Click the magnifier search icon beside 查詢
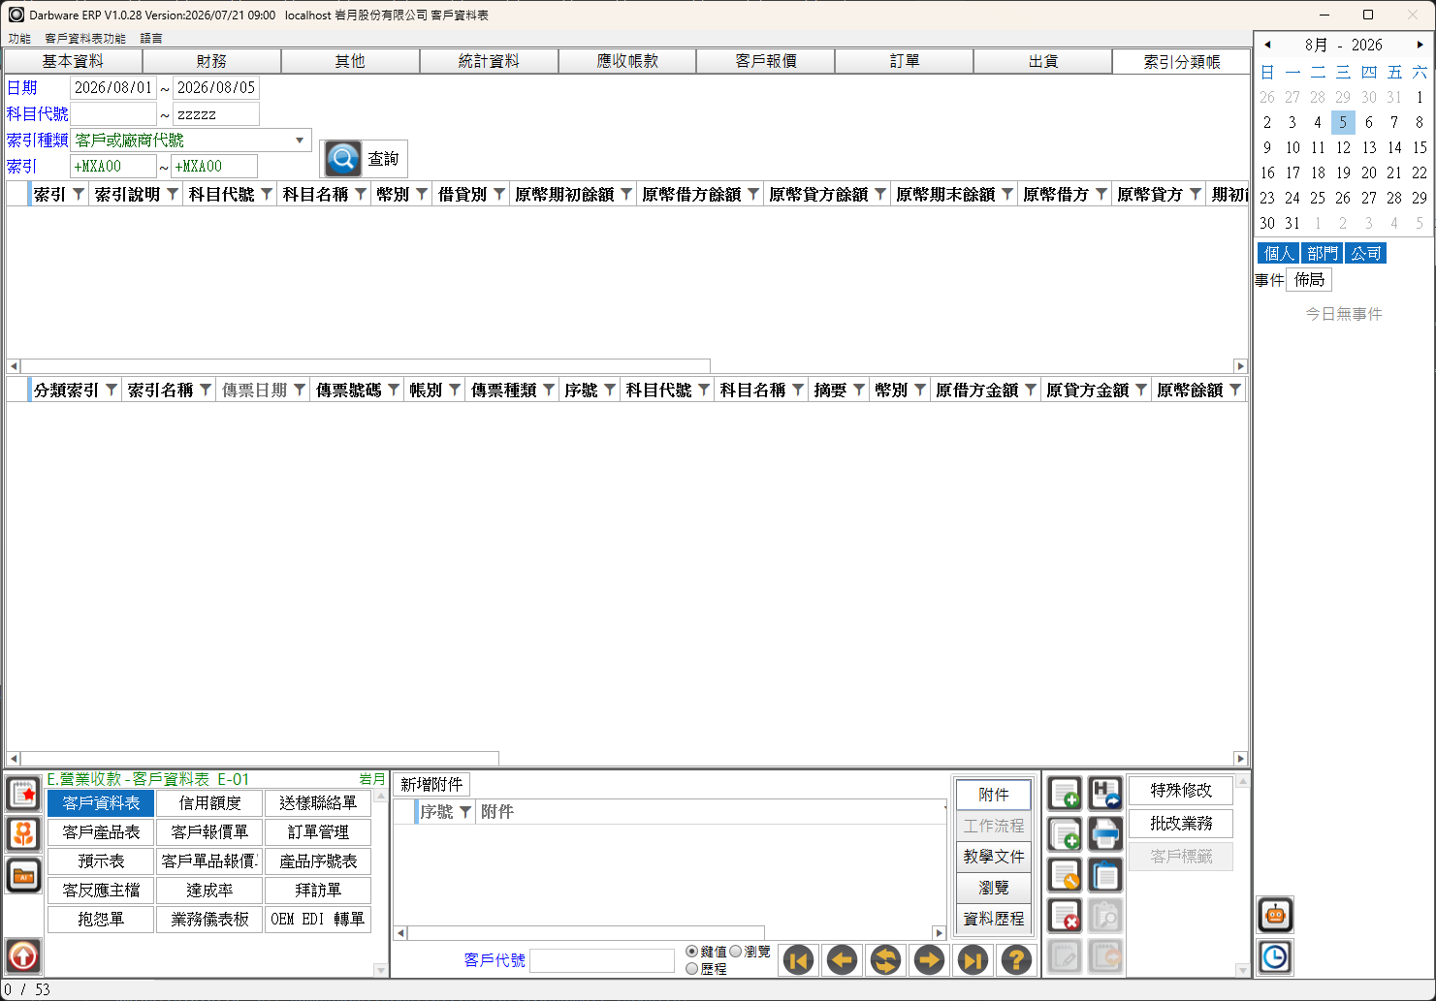 [342, 159]
